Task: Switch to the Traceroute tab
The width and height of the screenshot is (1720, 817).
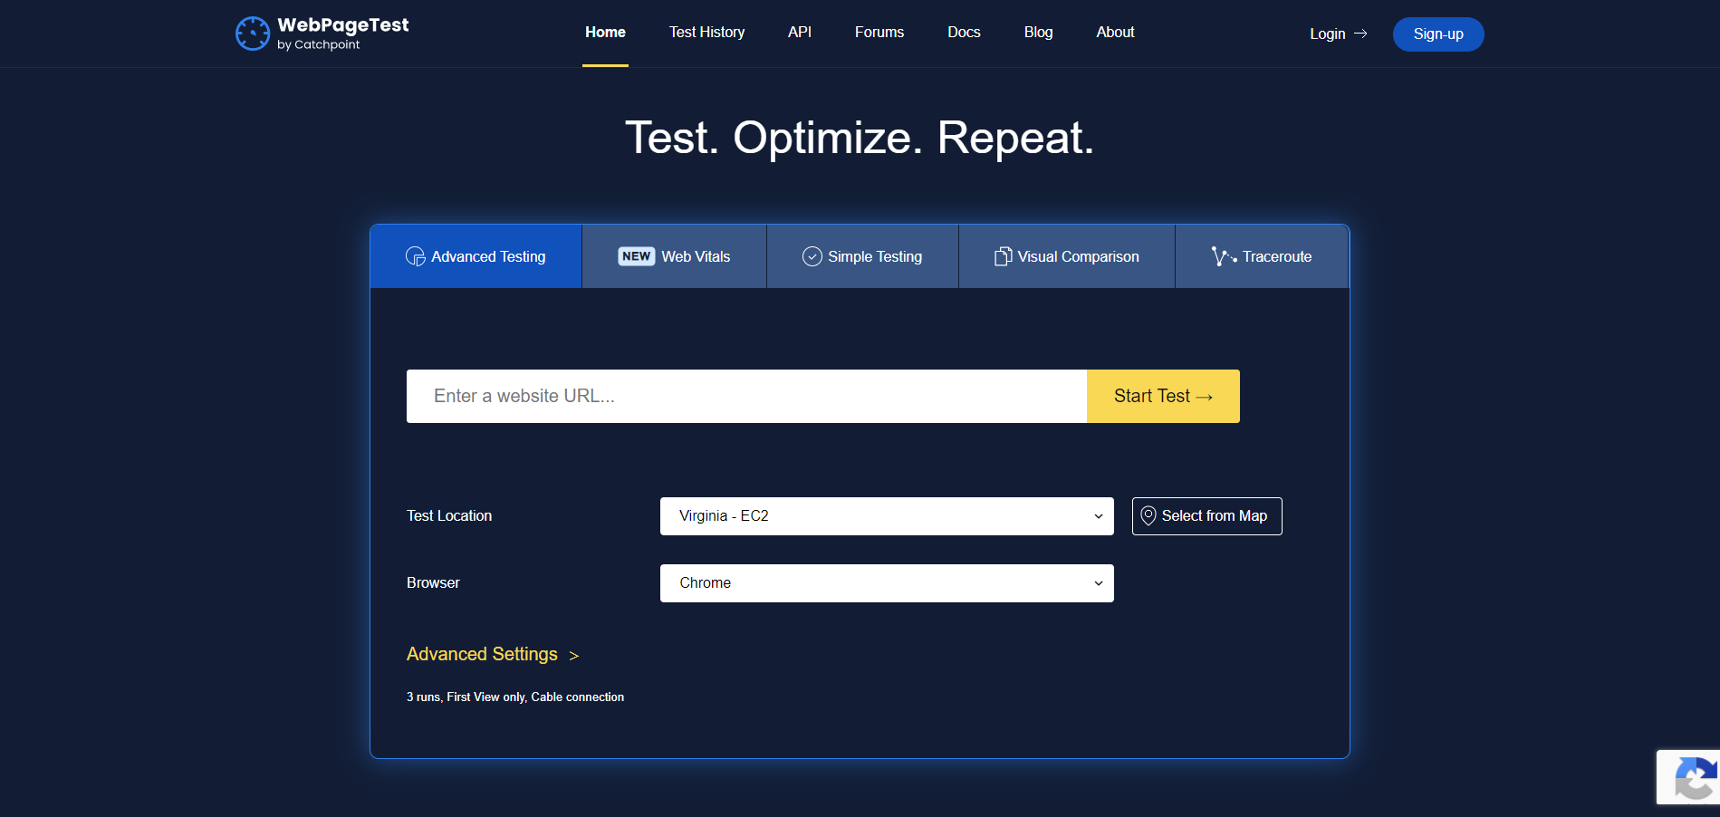Action: coord(1262,256)
